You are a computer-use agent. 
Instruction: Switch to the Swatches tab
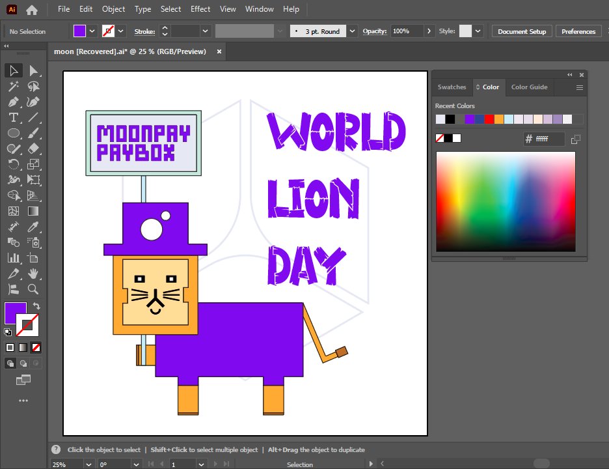pos(452,87)
